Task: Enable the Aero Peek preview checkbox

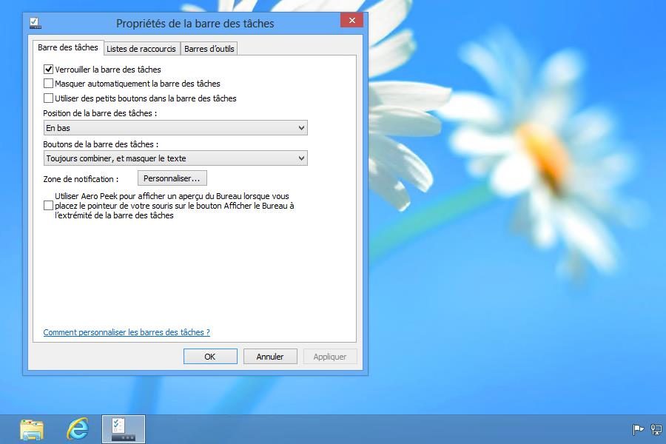Action: pos(49,206)
